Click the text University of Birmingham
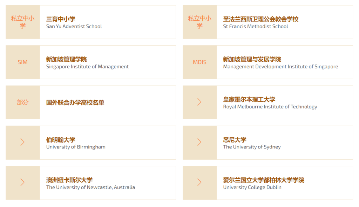This screenshot has width=359, height=207. coord(76,147)
